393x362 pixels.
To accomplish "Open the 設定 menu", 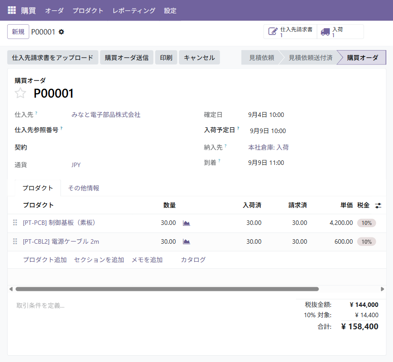I will [x=170, y=10].
